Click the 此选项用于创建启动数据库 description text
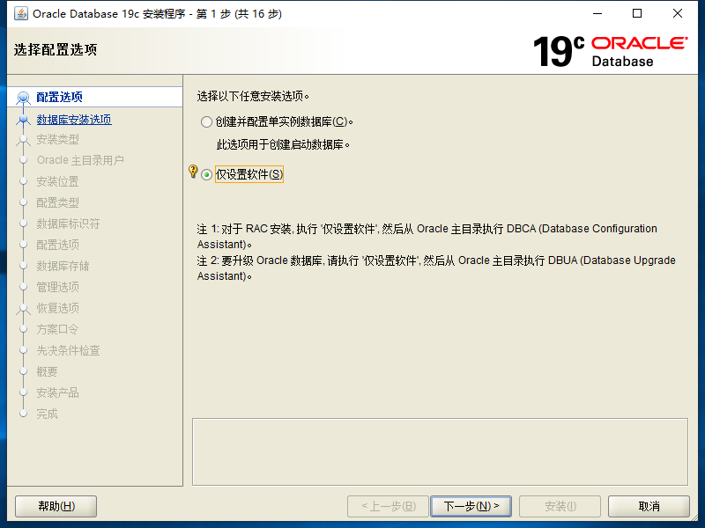705x528 pixels. click(x=283, y=144)
